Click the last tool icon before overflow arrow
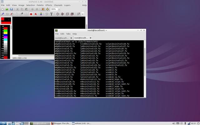Screen dimensions: 200x125 [78, 14]
